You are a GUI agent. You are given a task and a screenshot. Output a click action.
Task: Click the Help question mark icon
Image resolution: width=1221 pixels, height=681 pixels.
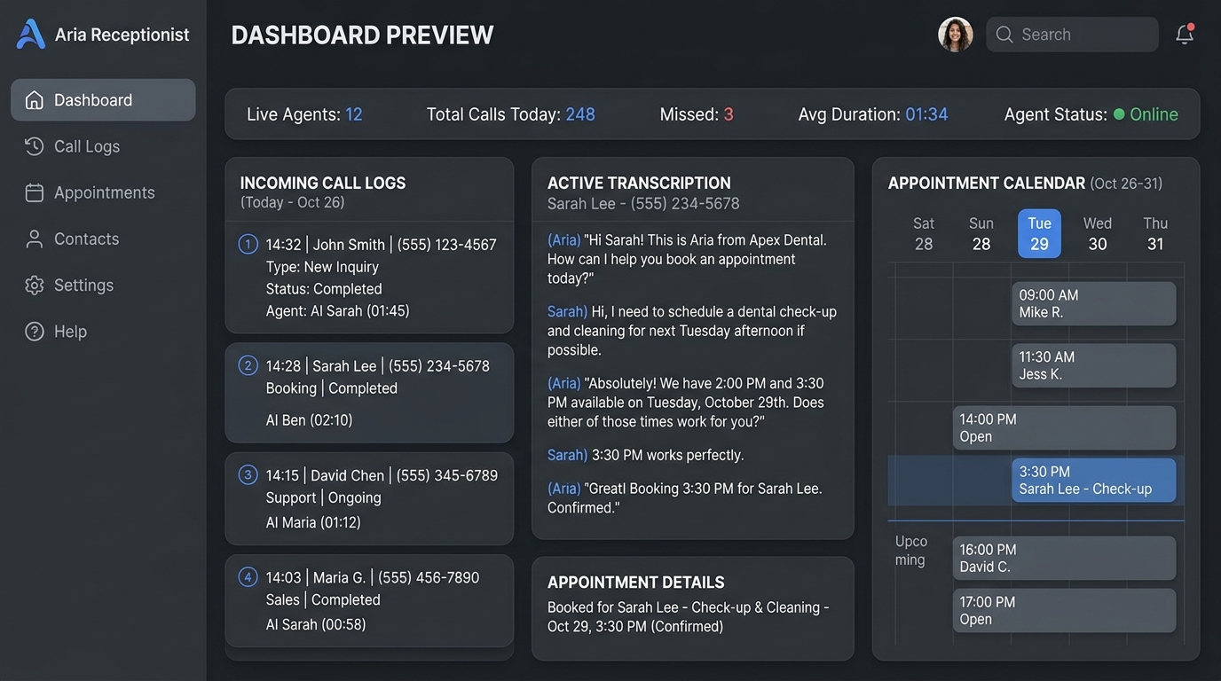click(35, 331)
